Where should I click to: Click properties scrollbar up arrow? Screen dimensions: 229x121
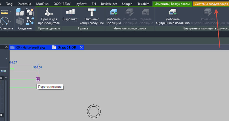click(x=6, y=78)
